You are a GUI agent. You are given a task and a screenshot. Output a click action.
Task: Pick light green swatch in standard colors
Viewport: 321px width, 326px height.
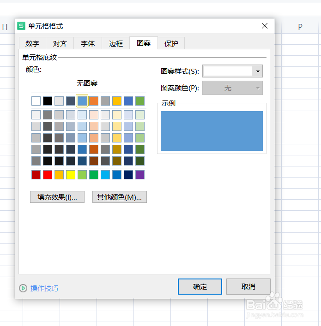tap(82, 175)
